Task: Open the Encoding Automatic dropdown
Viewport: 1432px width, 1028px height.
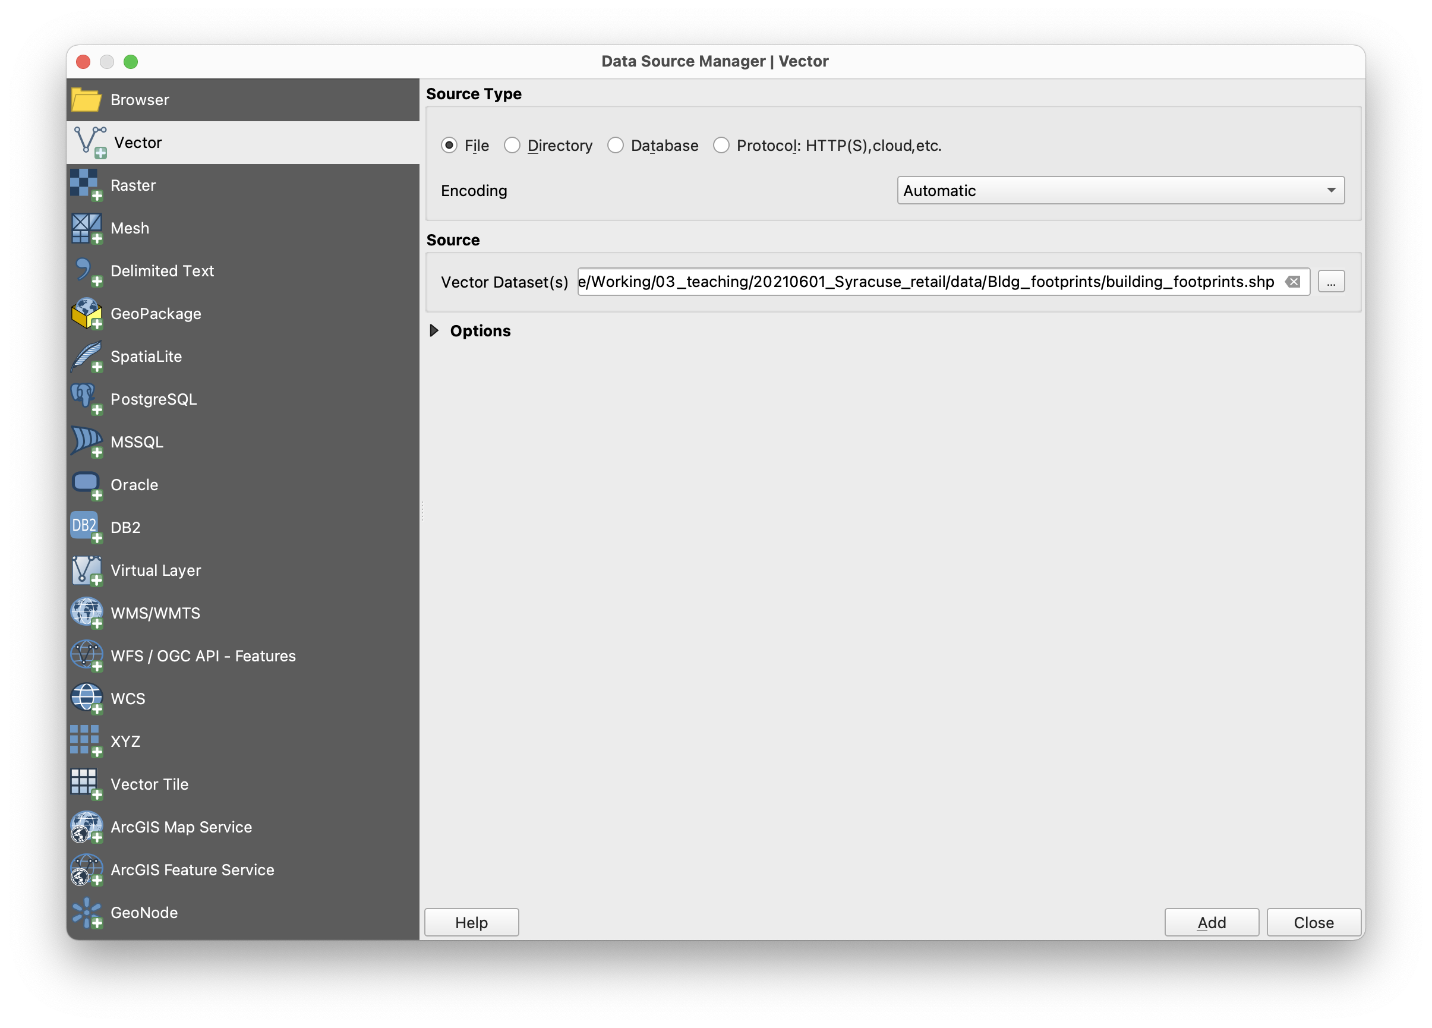Action: point(1120,190)
